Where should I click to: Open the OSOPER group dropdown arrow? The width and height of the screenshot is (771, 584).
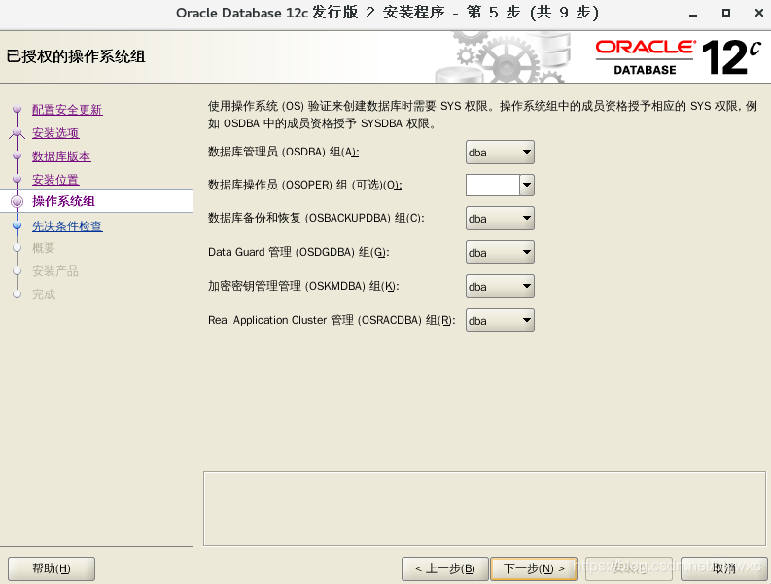527,186
